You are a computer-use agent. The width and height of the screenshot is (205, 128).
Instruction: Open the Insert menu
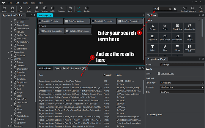[x=25, y=3]
